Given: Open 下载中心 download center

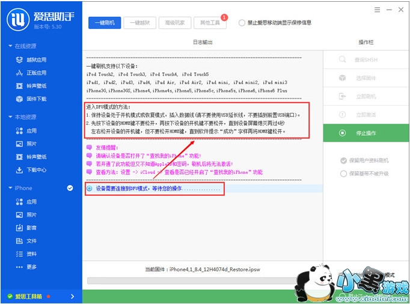Looking at the screenshot, I should pos(31,170).
